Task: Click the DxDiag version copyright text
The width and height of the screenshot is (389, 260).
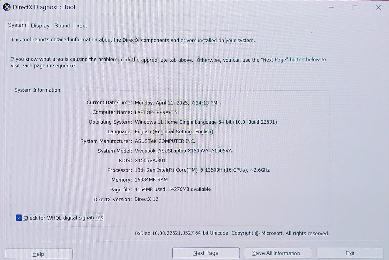Action: tap(232, 233)
